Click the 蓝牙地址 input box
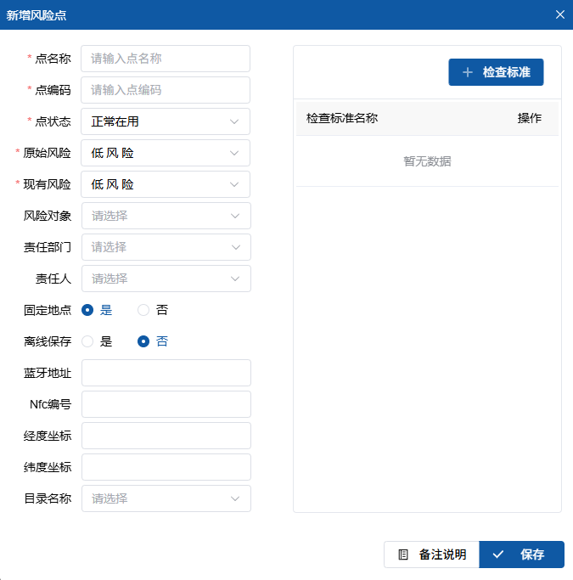The height and width of the screenshot is (580, 573). click(x=166, y=373)
